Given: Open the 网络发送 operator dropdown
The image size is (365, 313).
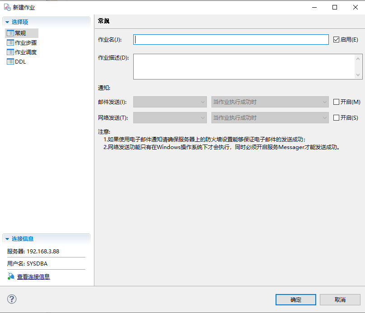Looking at the screenshot, I should [170, 118].
